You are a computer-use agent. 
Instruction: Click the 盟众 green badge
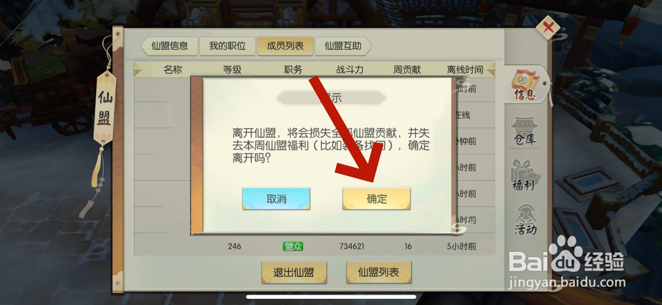click(x=293, y=246)
